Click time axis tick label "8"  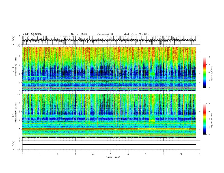[x=163, y=154]
